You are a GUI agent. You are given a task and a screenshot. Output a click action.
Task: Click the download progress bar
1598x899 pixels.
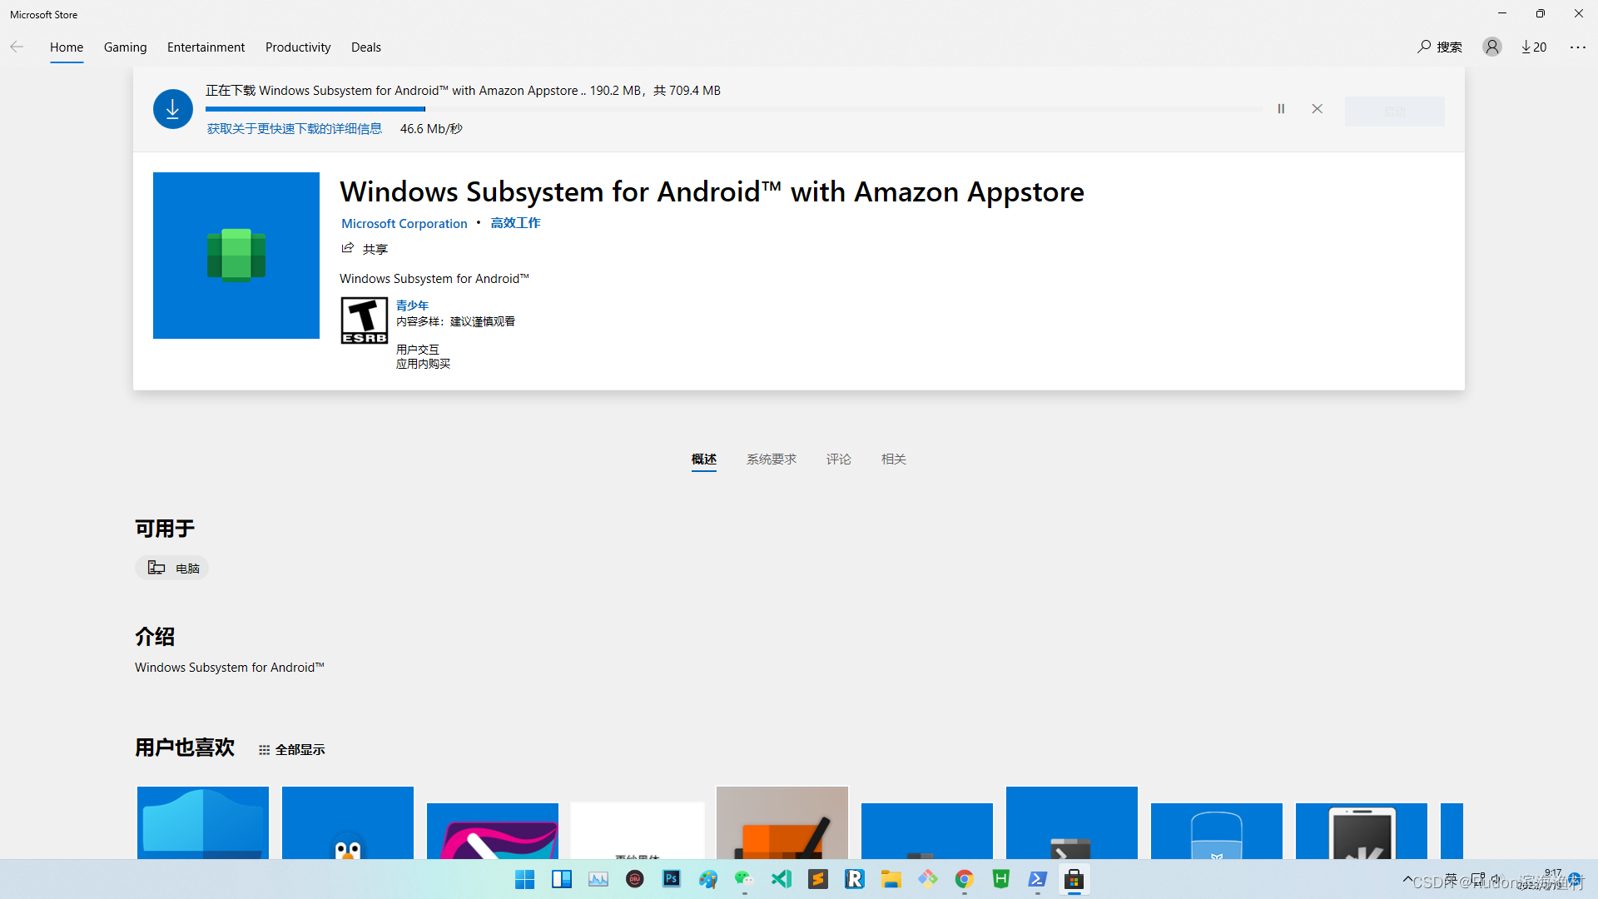pyautogui.click(x=732, y=109)
